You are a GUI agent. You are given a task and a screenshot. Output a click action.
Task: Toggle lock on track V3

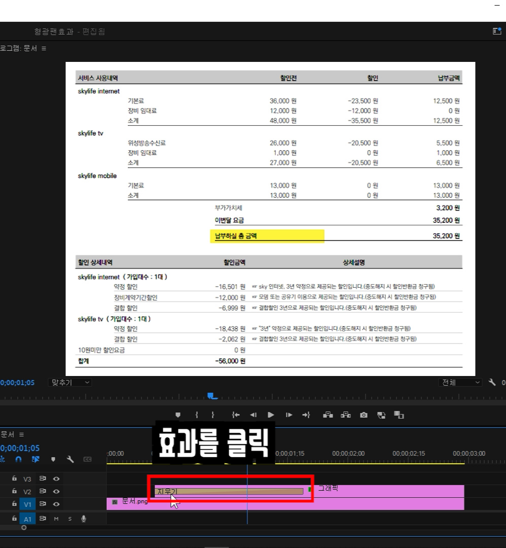(x=14, y=478)
